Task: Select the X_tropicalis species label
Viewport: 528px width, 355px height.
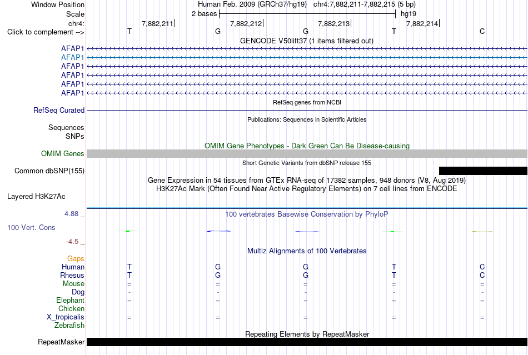Action: (66, 317)
